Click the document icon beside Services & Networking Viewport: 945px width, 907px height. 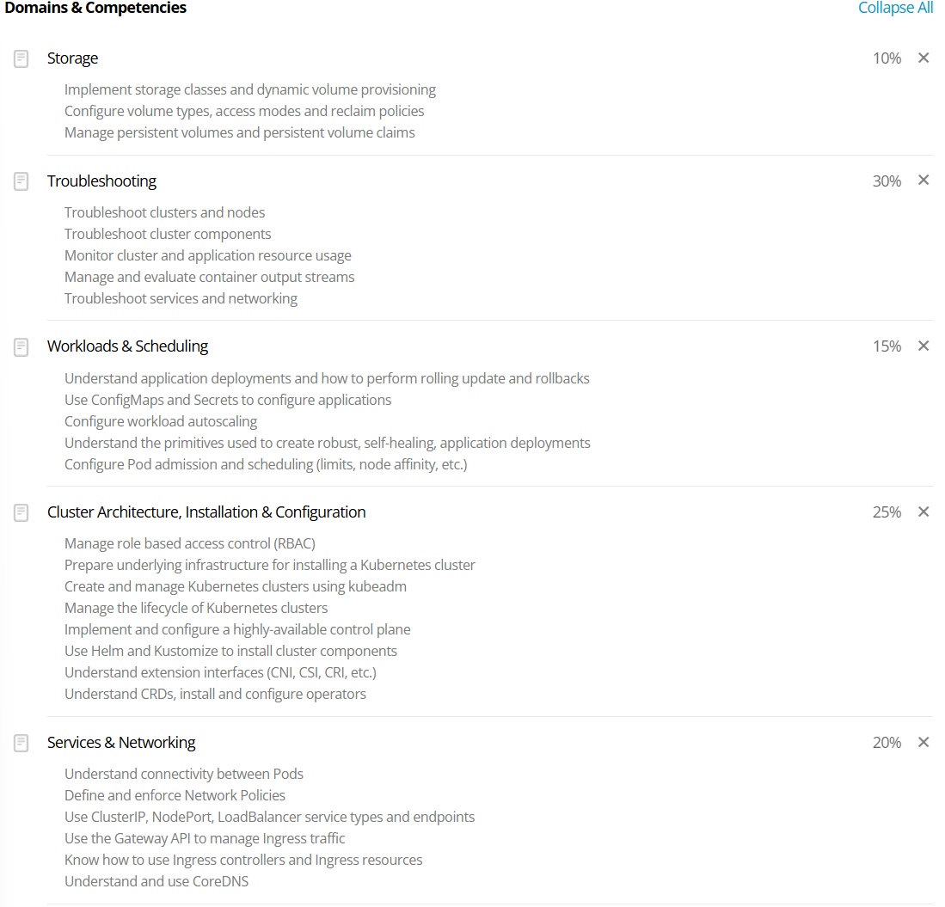click(21, 743)
